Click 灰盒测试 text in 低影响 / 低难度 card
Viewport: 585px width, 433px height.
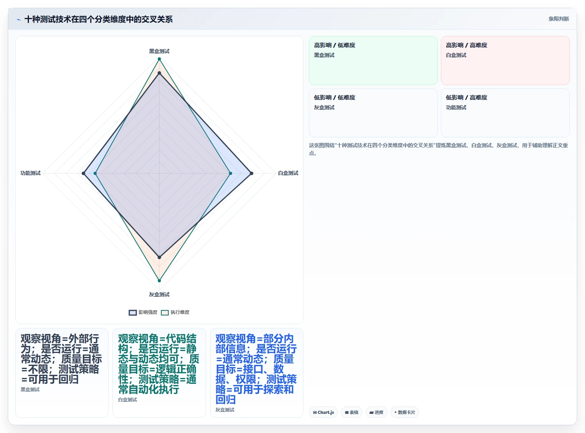(324, 107)
